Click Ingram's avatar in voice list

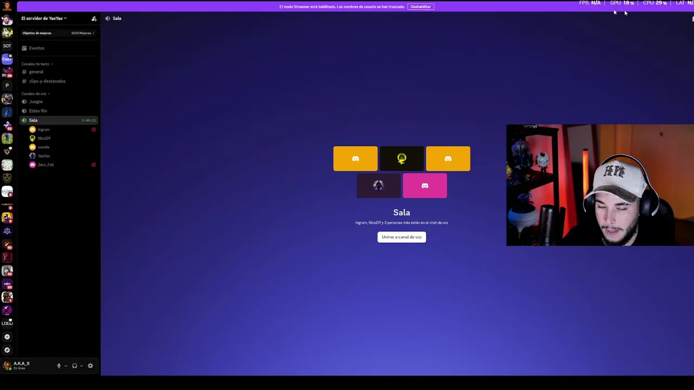click(x=33, y=129)
